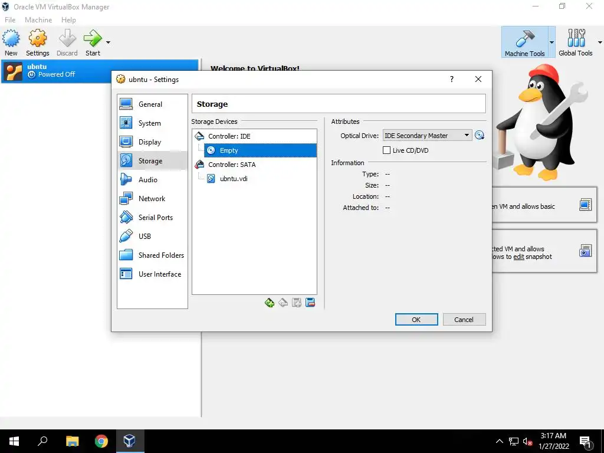Enable the Live CD/DVD checkbox
The image size is (604, 453).
click(386, 150)
